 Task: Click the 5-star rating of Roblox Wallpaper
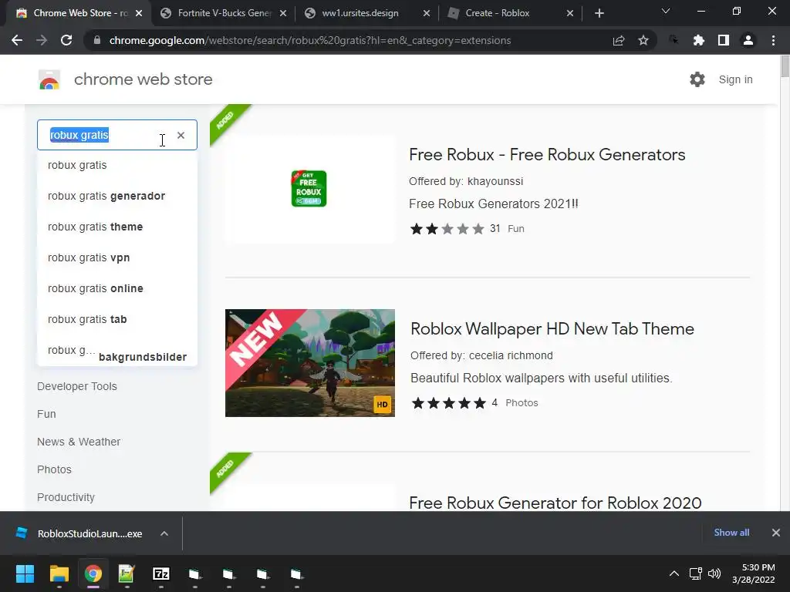(449, 402)
